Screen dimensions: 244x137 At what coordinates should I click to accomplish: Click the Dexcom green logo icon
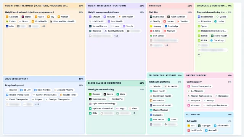point(90,94)
